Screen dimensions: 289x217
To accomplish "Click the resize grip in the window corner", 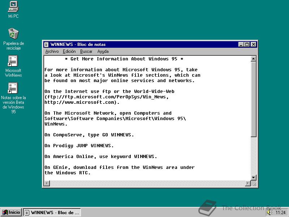I will (254, 184).
